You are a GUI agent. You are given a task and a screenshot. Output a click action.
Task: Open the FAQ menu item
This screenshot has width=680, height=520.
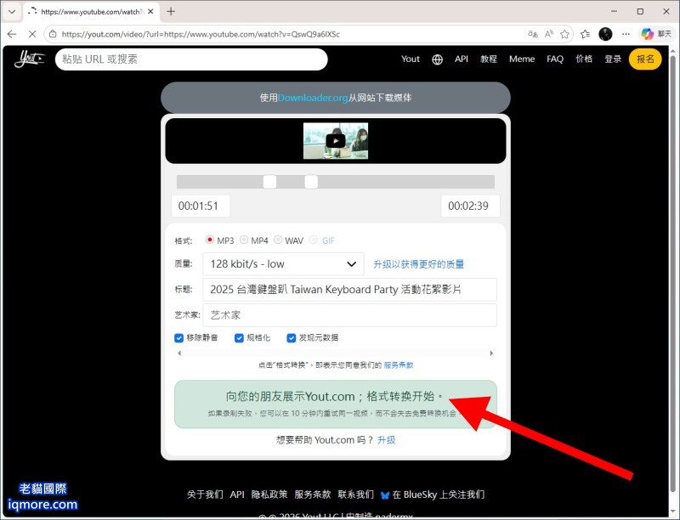pos(554,59)
